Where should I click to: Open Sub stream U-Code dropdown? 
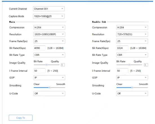click(x=132, y=93)
